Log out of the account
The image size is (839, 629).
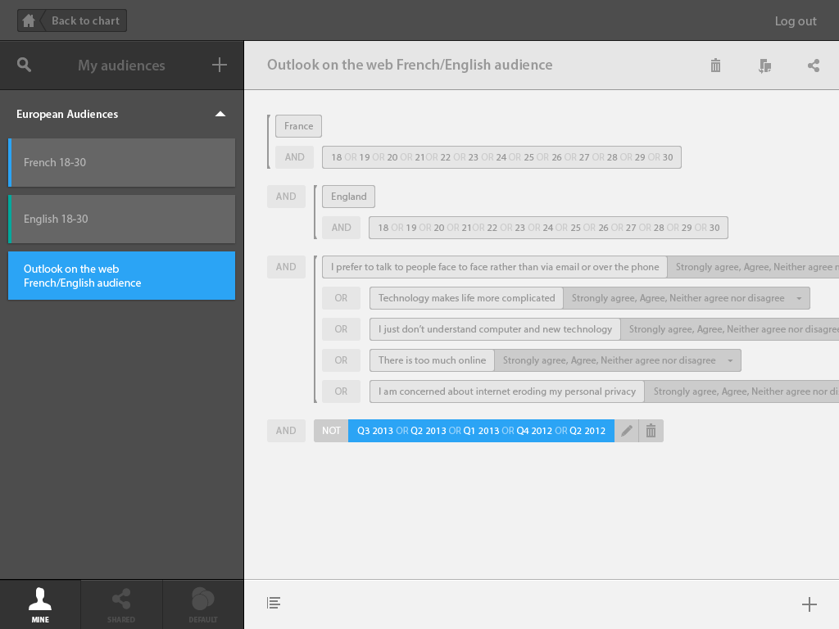tap(795, 20)
